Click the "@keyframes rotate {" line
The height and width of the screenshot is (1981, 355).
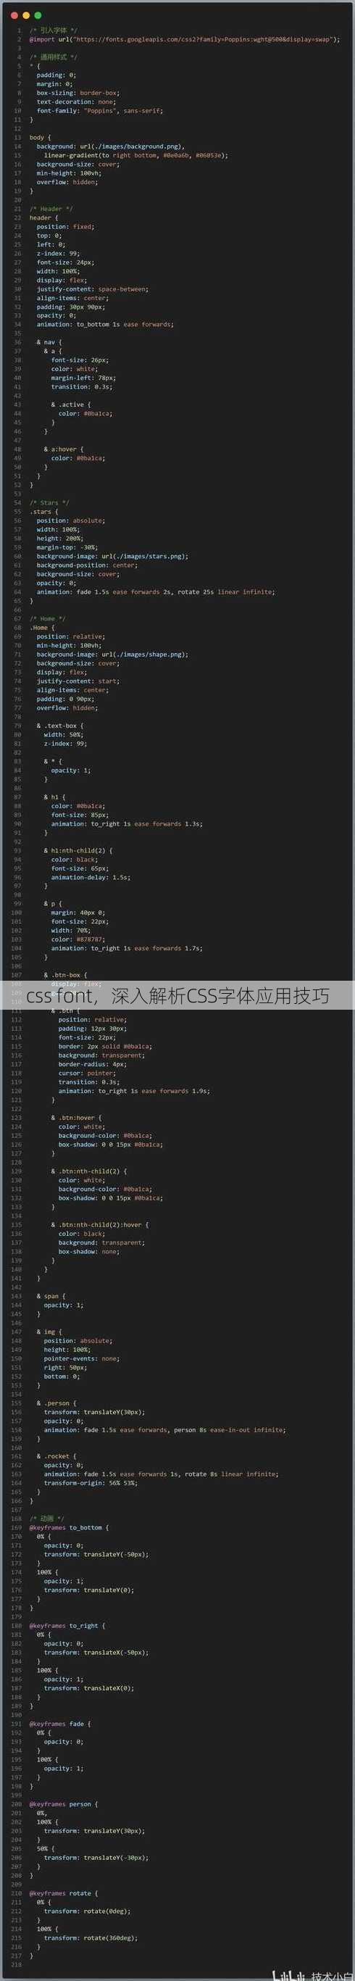[64, 1893]
